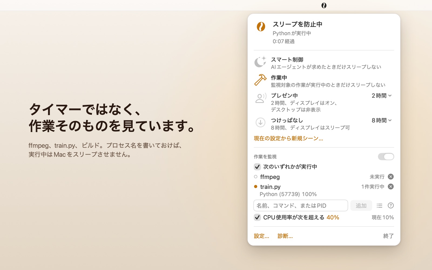Remove ffmpeg from the watch list
The width and height of the screenshot is (432, 270).
point(391,177)
